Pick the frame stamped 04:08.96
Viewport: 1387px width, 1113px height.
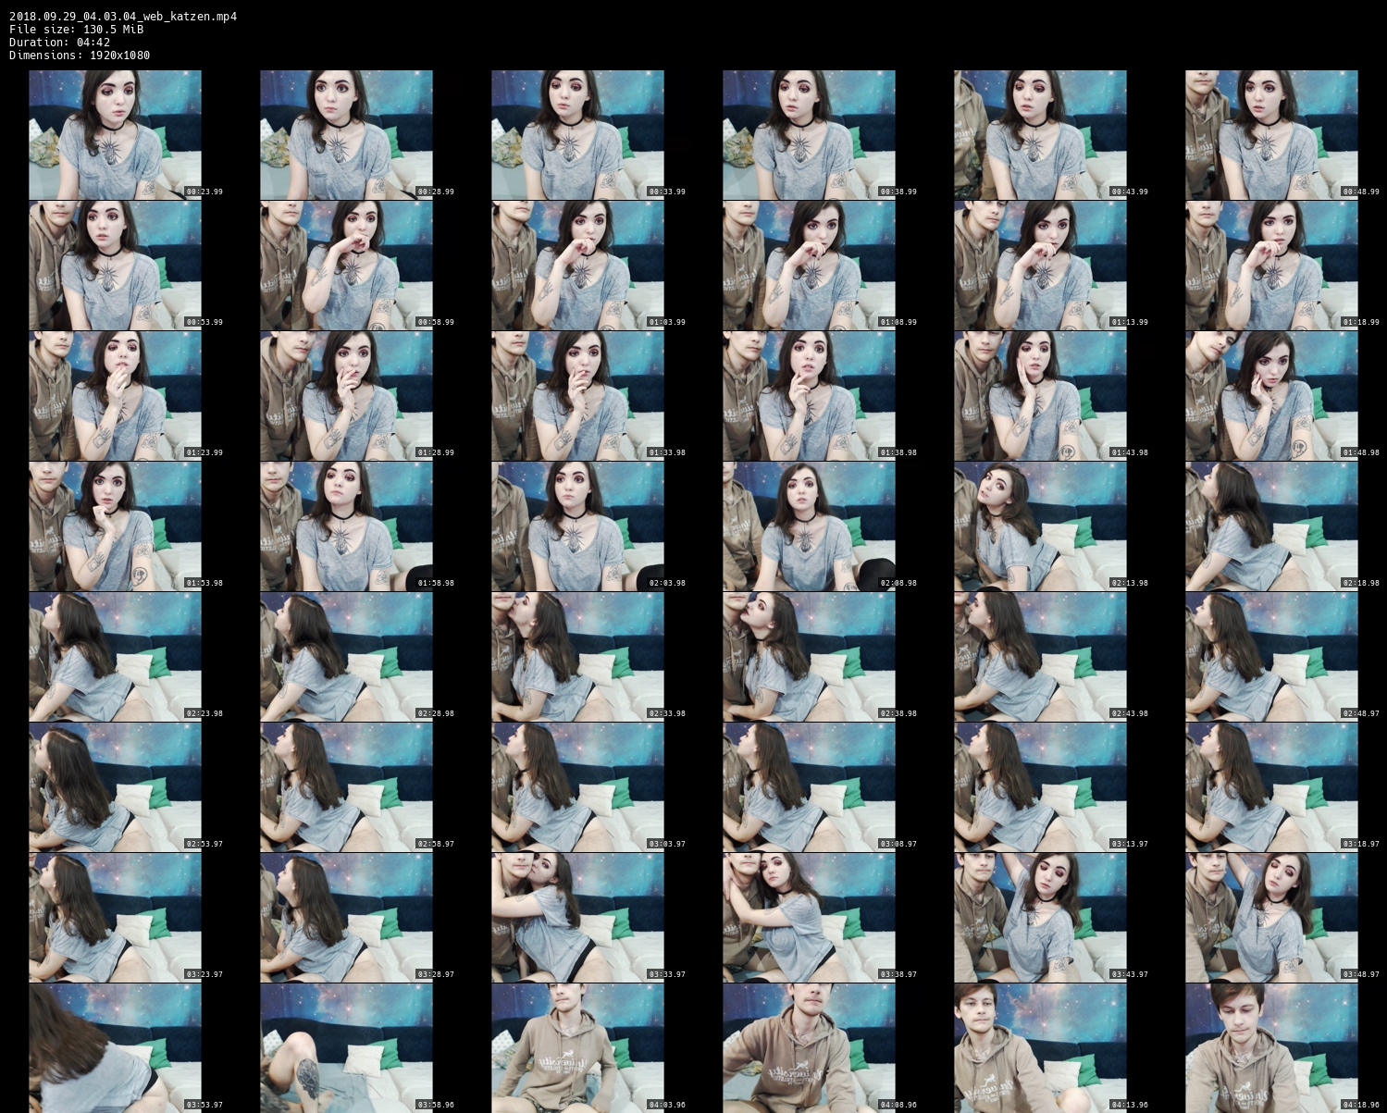click(810, 1048)
